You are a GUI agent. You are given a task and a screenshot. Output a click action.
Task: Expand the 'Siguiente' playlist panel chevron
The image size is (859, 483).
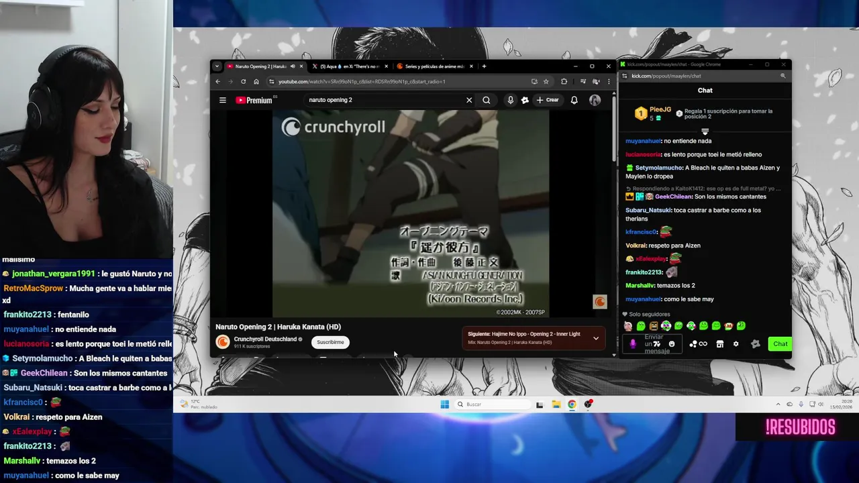pyautogui.click(x=595, y=338)
